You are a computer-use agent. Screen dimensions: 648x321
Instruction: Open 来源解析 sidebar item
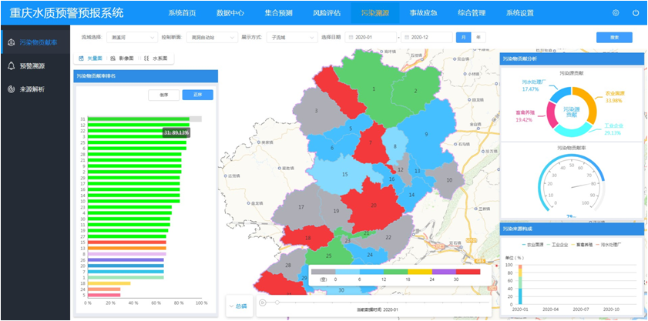(32, 89)
